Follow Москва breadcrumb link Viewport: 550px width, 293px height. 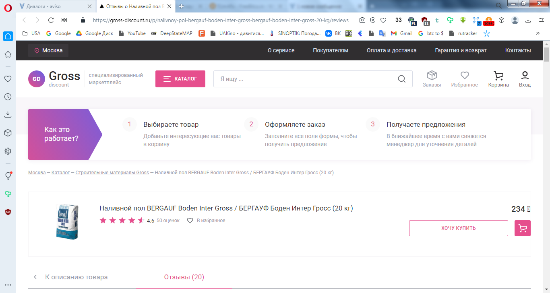[37, 173]
